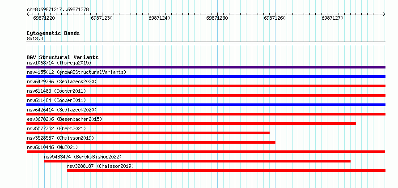Select the red nsv6010446 variant bar
This screenshot has height=188, width=398.
tap(206, 152)
